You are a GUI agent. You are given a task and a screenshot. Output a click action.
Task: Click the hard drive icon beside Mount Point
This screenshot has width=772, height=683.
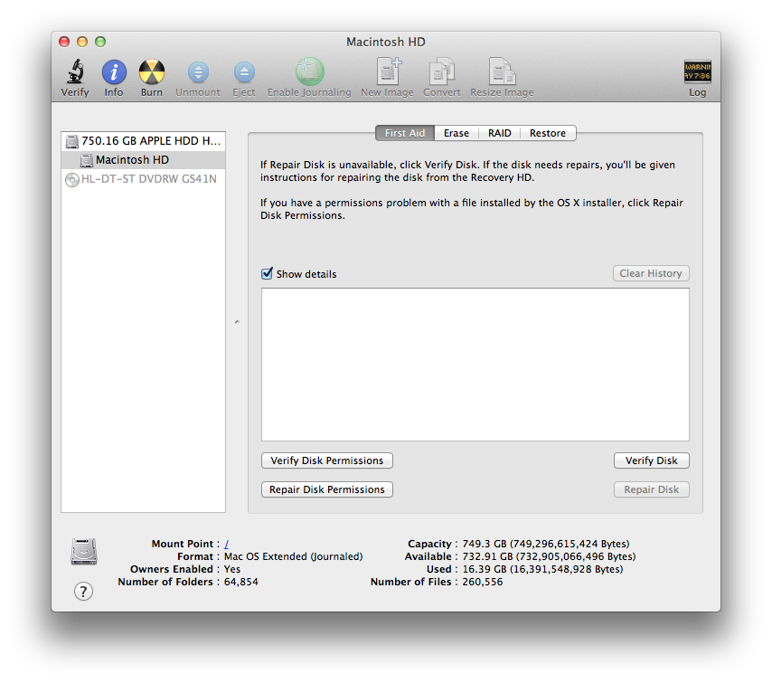click(x=84, y=552)
